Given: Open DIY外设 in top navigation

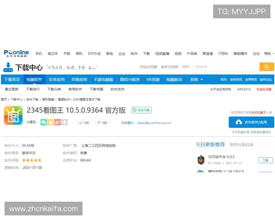Looking at the screenshot, I should click(94, 54).
